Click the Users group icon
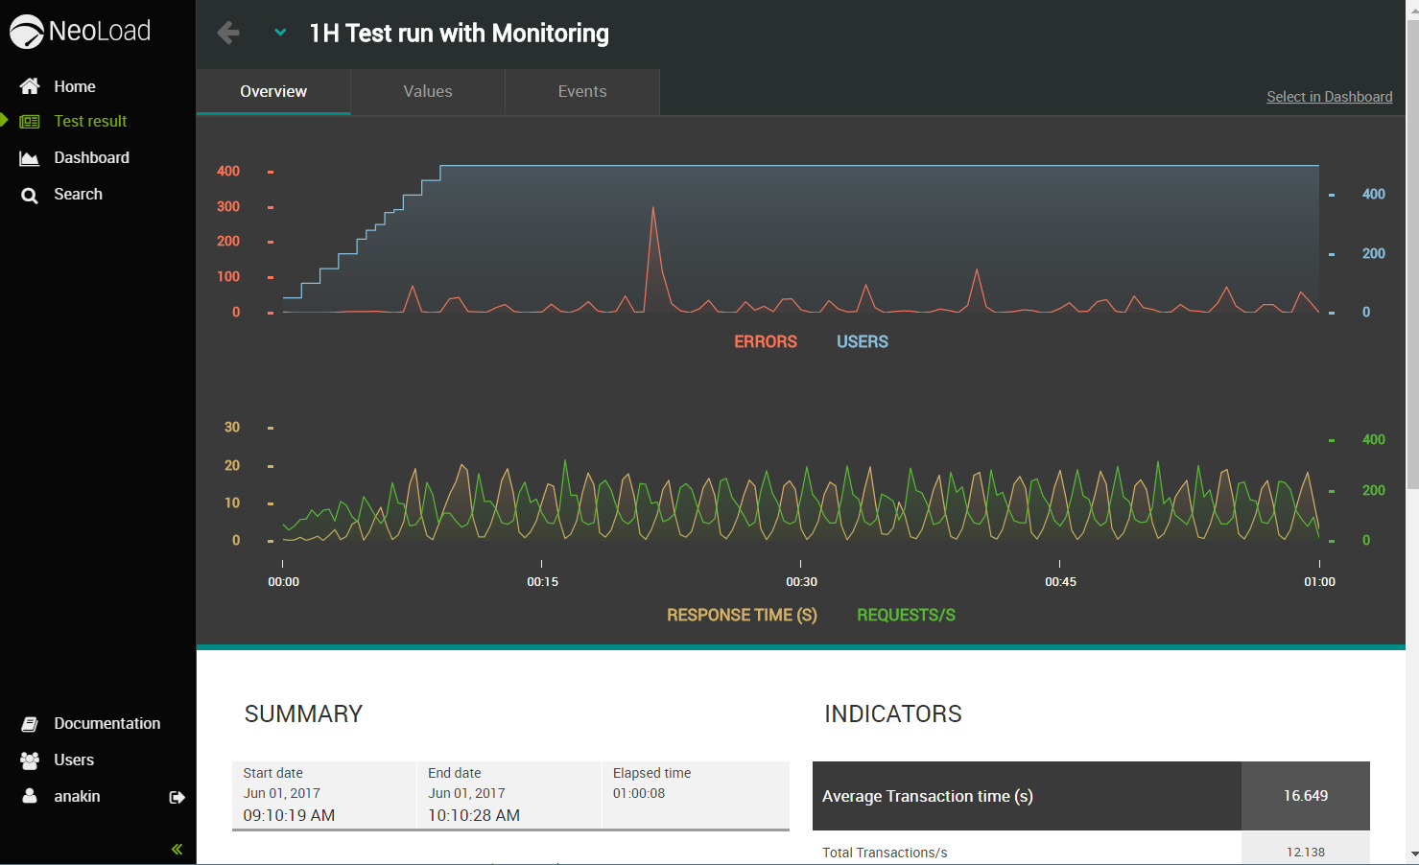The width and height of the screenshot is (1419, 865). [x=30, y=760]
